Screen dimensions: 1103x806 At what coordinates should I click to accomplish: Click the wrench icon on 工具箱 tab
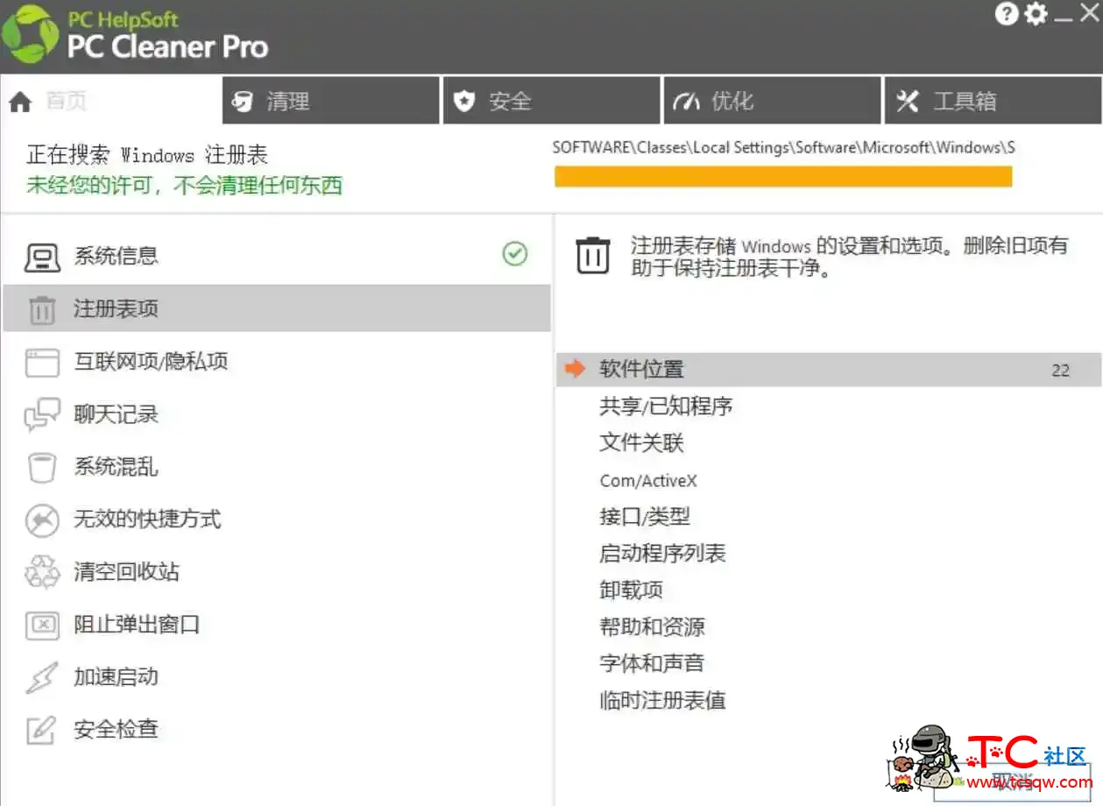pyautogui.click(x=907, y=102)
